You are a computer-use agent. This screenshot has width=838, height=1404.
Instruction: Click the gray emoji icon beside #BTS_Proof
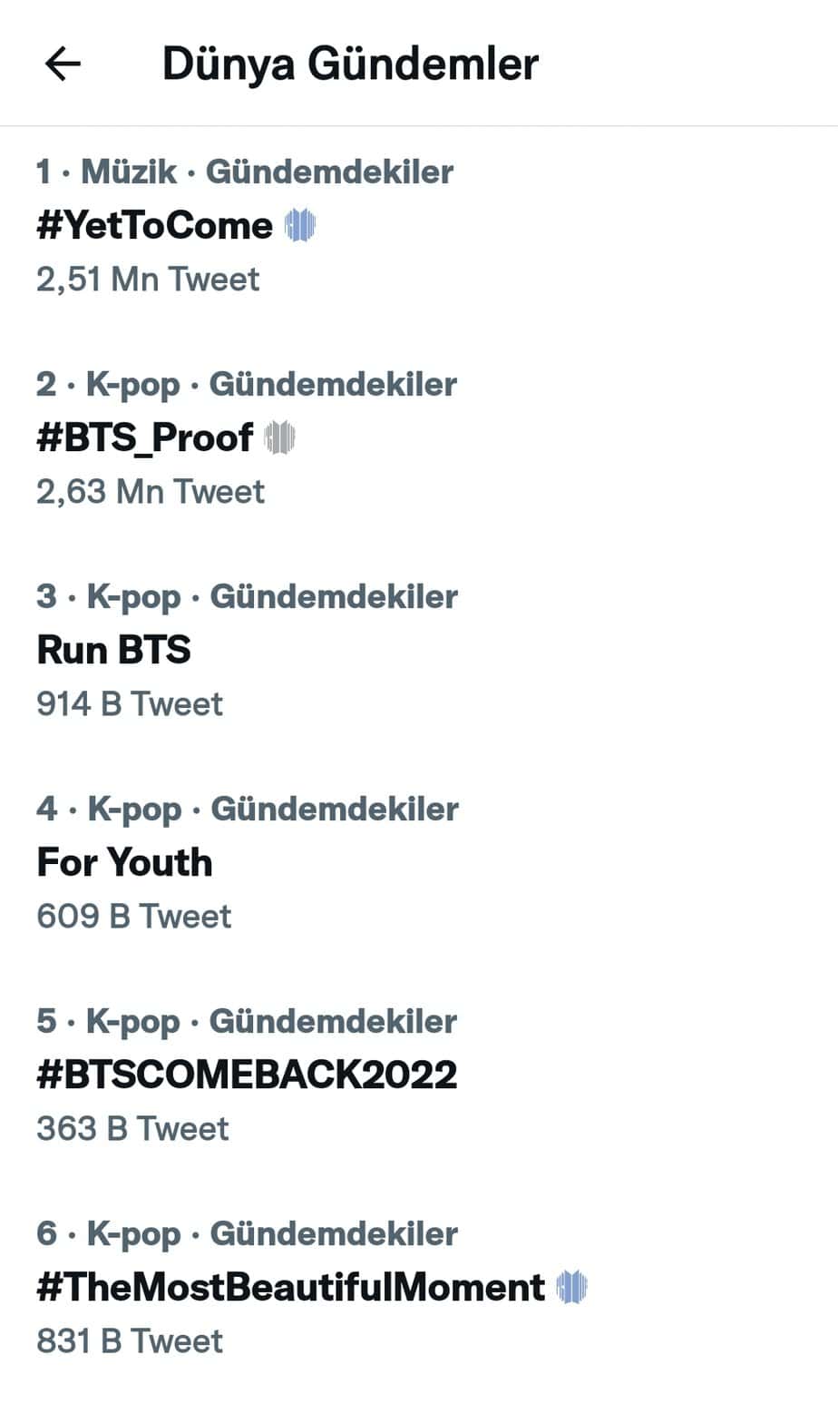(280, 437)
